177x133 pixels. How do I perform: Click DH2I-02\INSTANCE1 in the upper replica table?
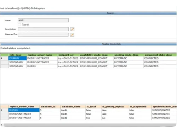42,62
